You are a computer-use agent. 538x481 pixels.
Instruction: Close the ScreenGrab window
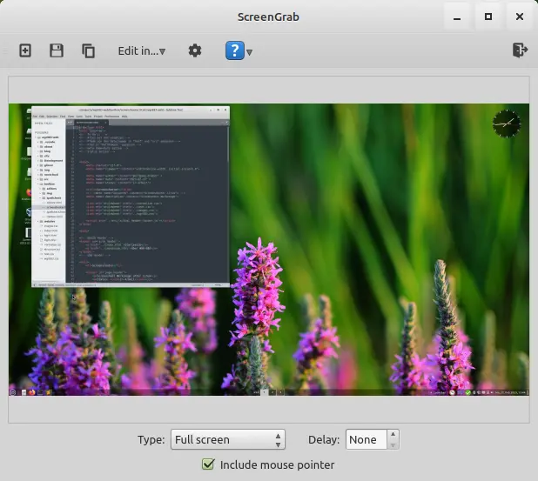(520, 17)
